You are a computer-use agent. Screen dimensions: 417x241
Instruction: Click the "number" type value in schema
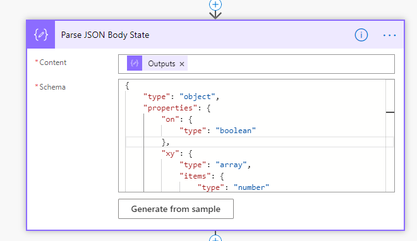click(251, 187)
